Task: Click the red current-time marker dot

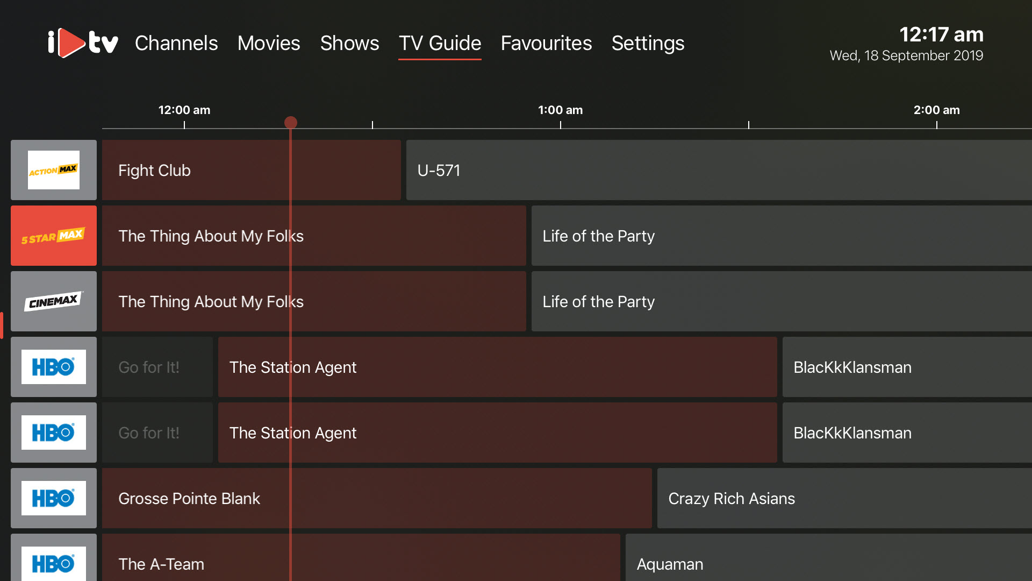Action: [x=291, y=123]
